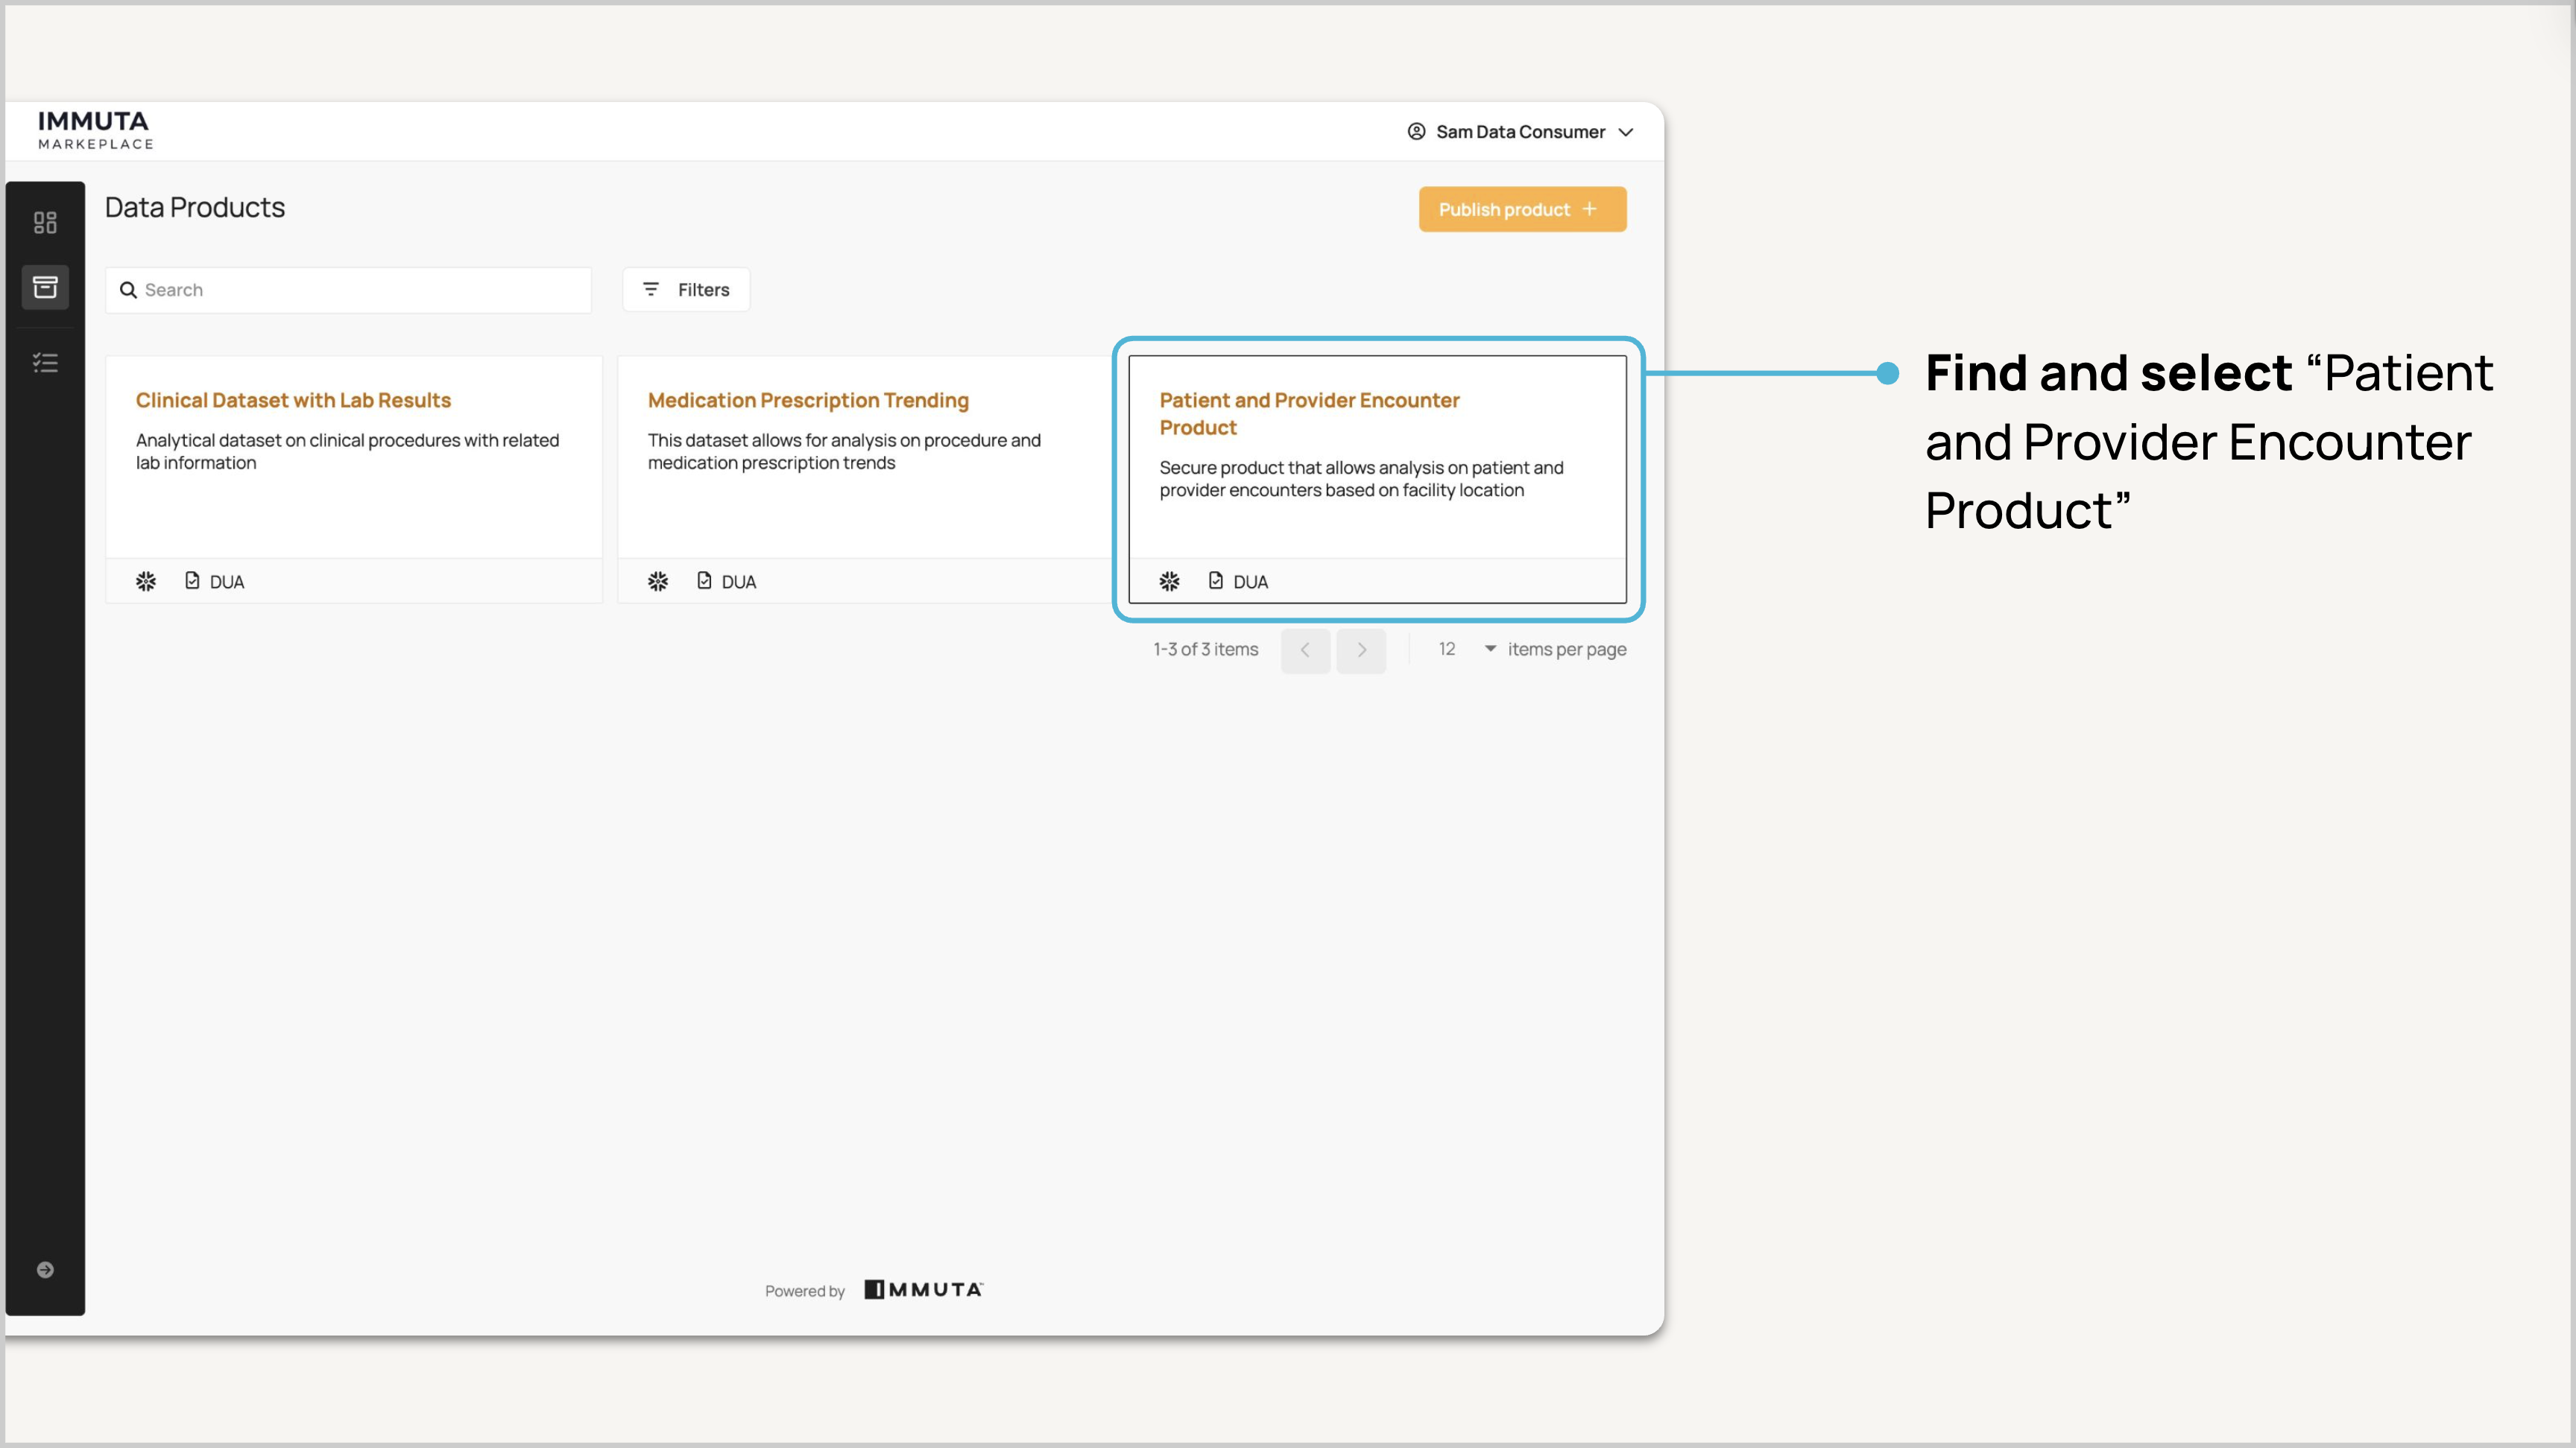Open the requests checklist sidebar icon

[45, 363]
